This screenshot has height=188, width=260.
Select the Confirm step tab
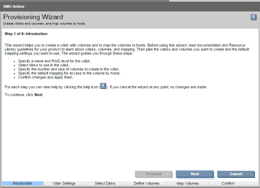pyautogui.click(x=228, y=183)
